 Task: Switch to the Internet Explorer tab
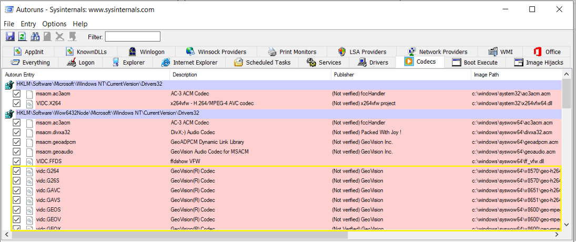pyautogui.click(x=189, y=63)
